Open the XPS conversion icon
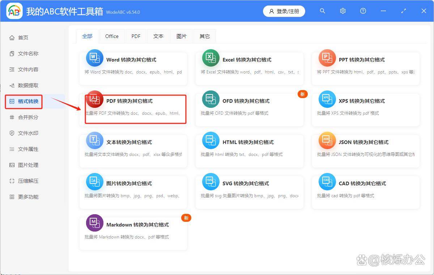Image resolution: width=434 pixels, height=275 pixels. [327, 99]
